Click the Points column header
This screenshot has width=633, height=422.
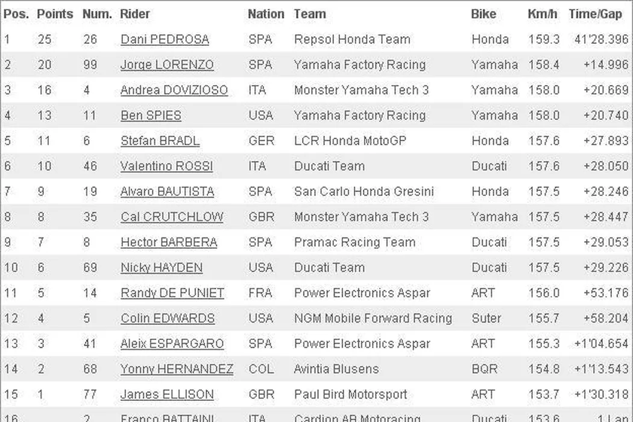pos(55,14)
